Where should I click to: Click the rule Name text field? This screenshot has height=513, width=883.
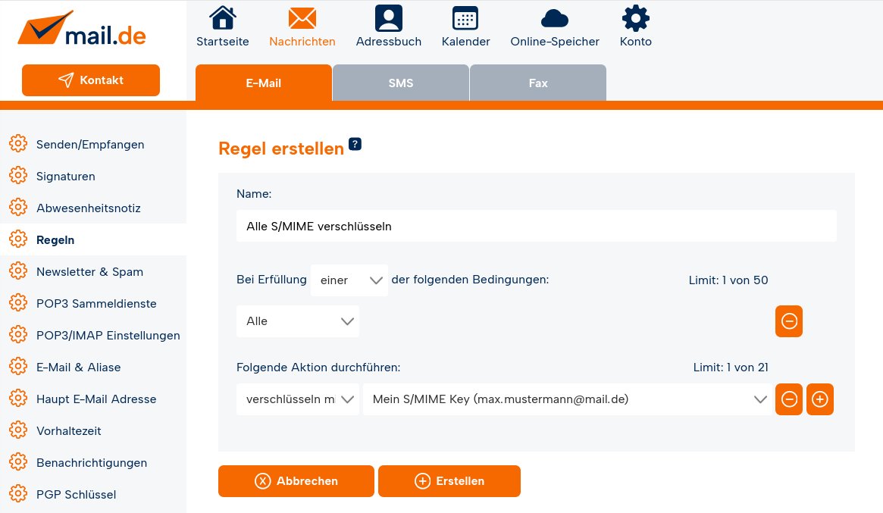point(536,226)
